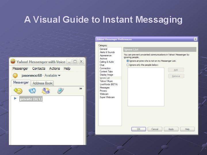Select the Archive category
Viewport: 207px width, 155px height.
(103, 59)
